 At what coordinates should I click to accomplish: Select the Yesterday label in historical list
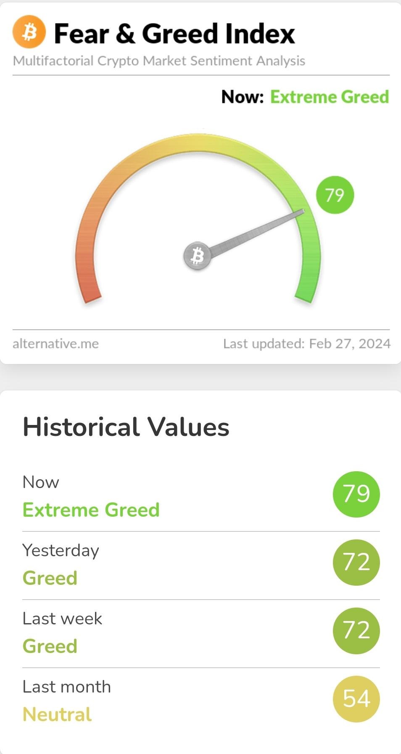tap(61, 551)
